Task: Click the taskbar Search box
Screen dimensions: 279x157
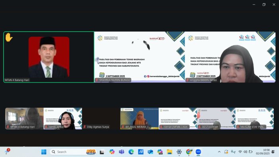Action: pos(73,152)
